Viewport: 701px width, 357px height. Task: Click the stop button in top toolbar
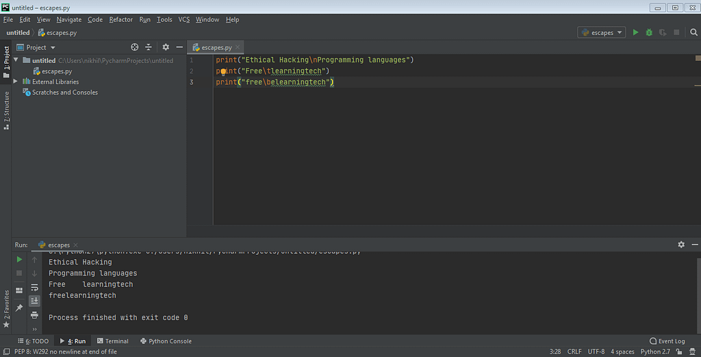click(676, 32)
